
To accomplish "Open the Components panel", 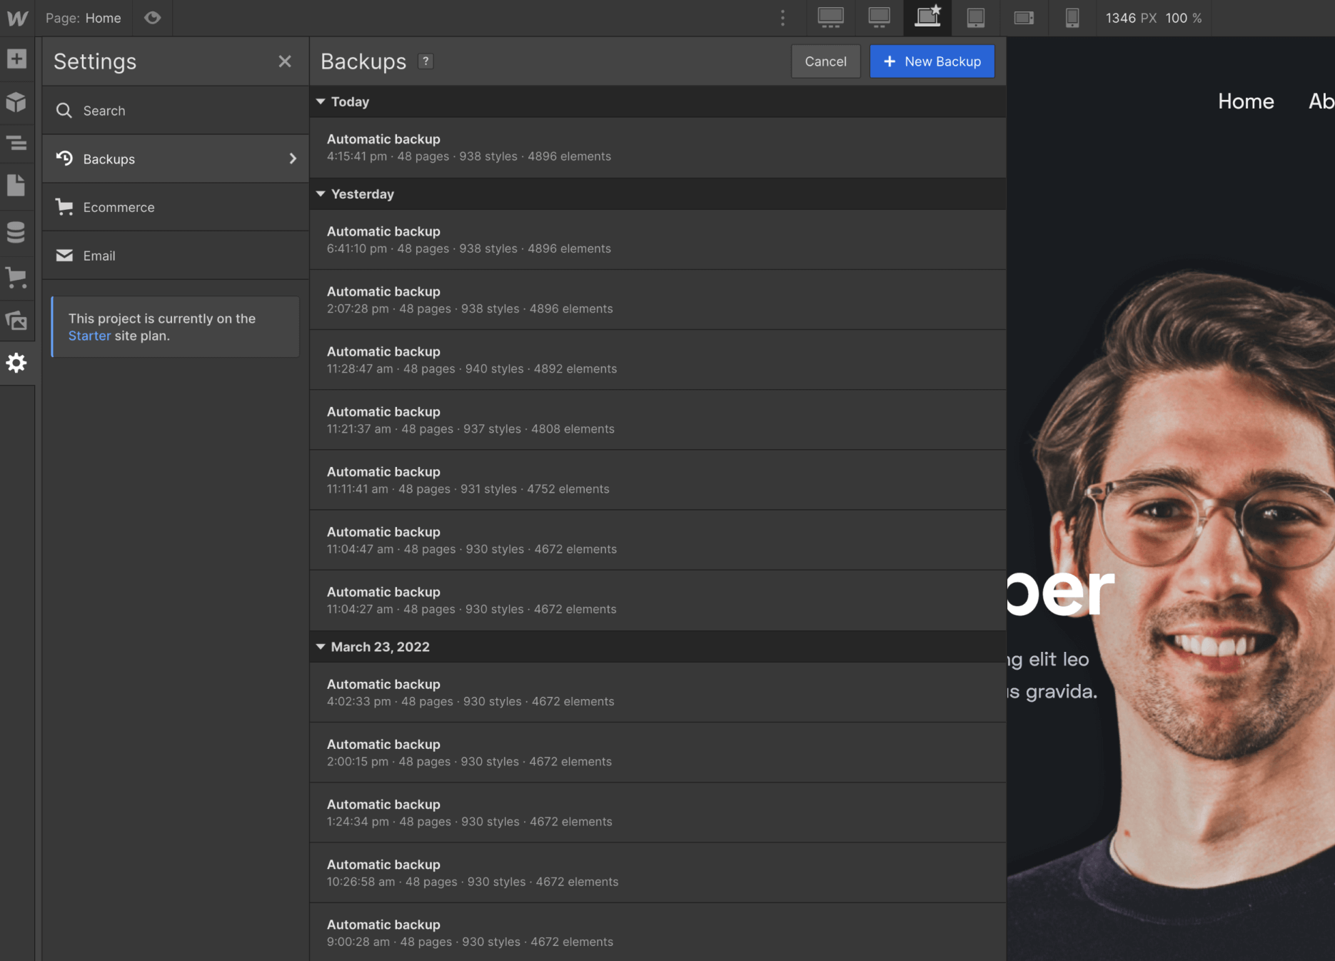I will point(16,103).
